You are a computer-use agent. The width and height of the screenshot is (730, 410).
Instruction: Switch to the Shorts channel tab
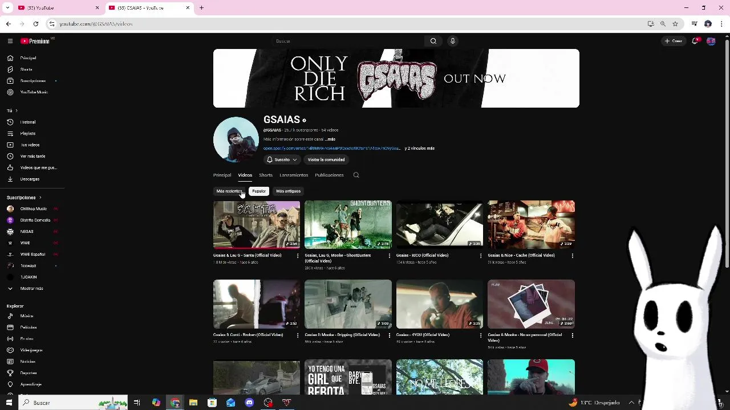coord(266,175)
